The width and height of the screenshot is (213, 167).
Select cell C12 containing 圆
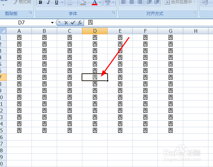pos(70,110)
